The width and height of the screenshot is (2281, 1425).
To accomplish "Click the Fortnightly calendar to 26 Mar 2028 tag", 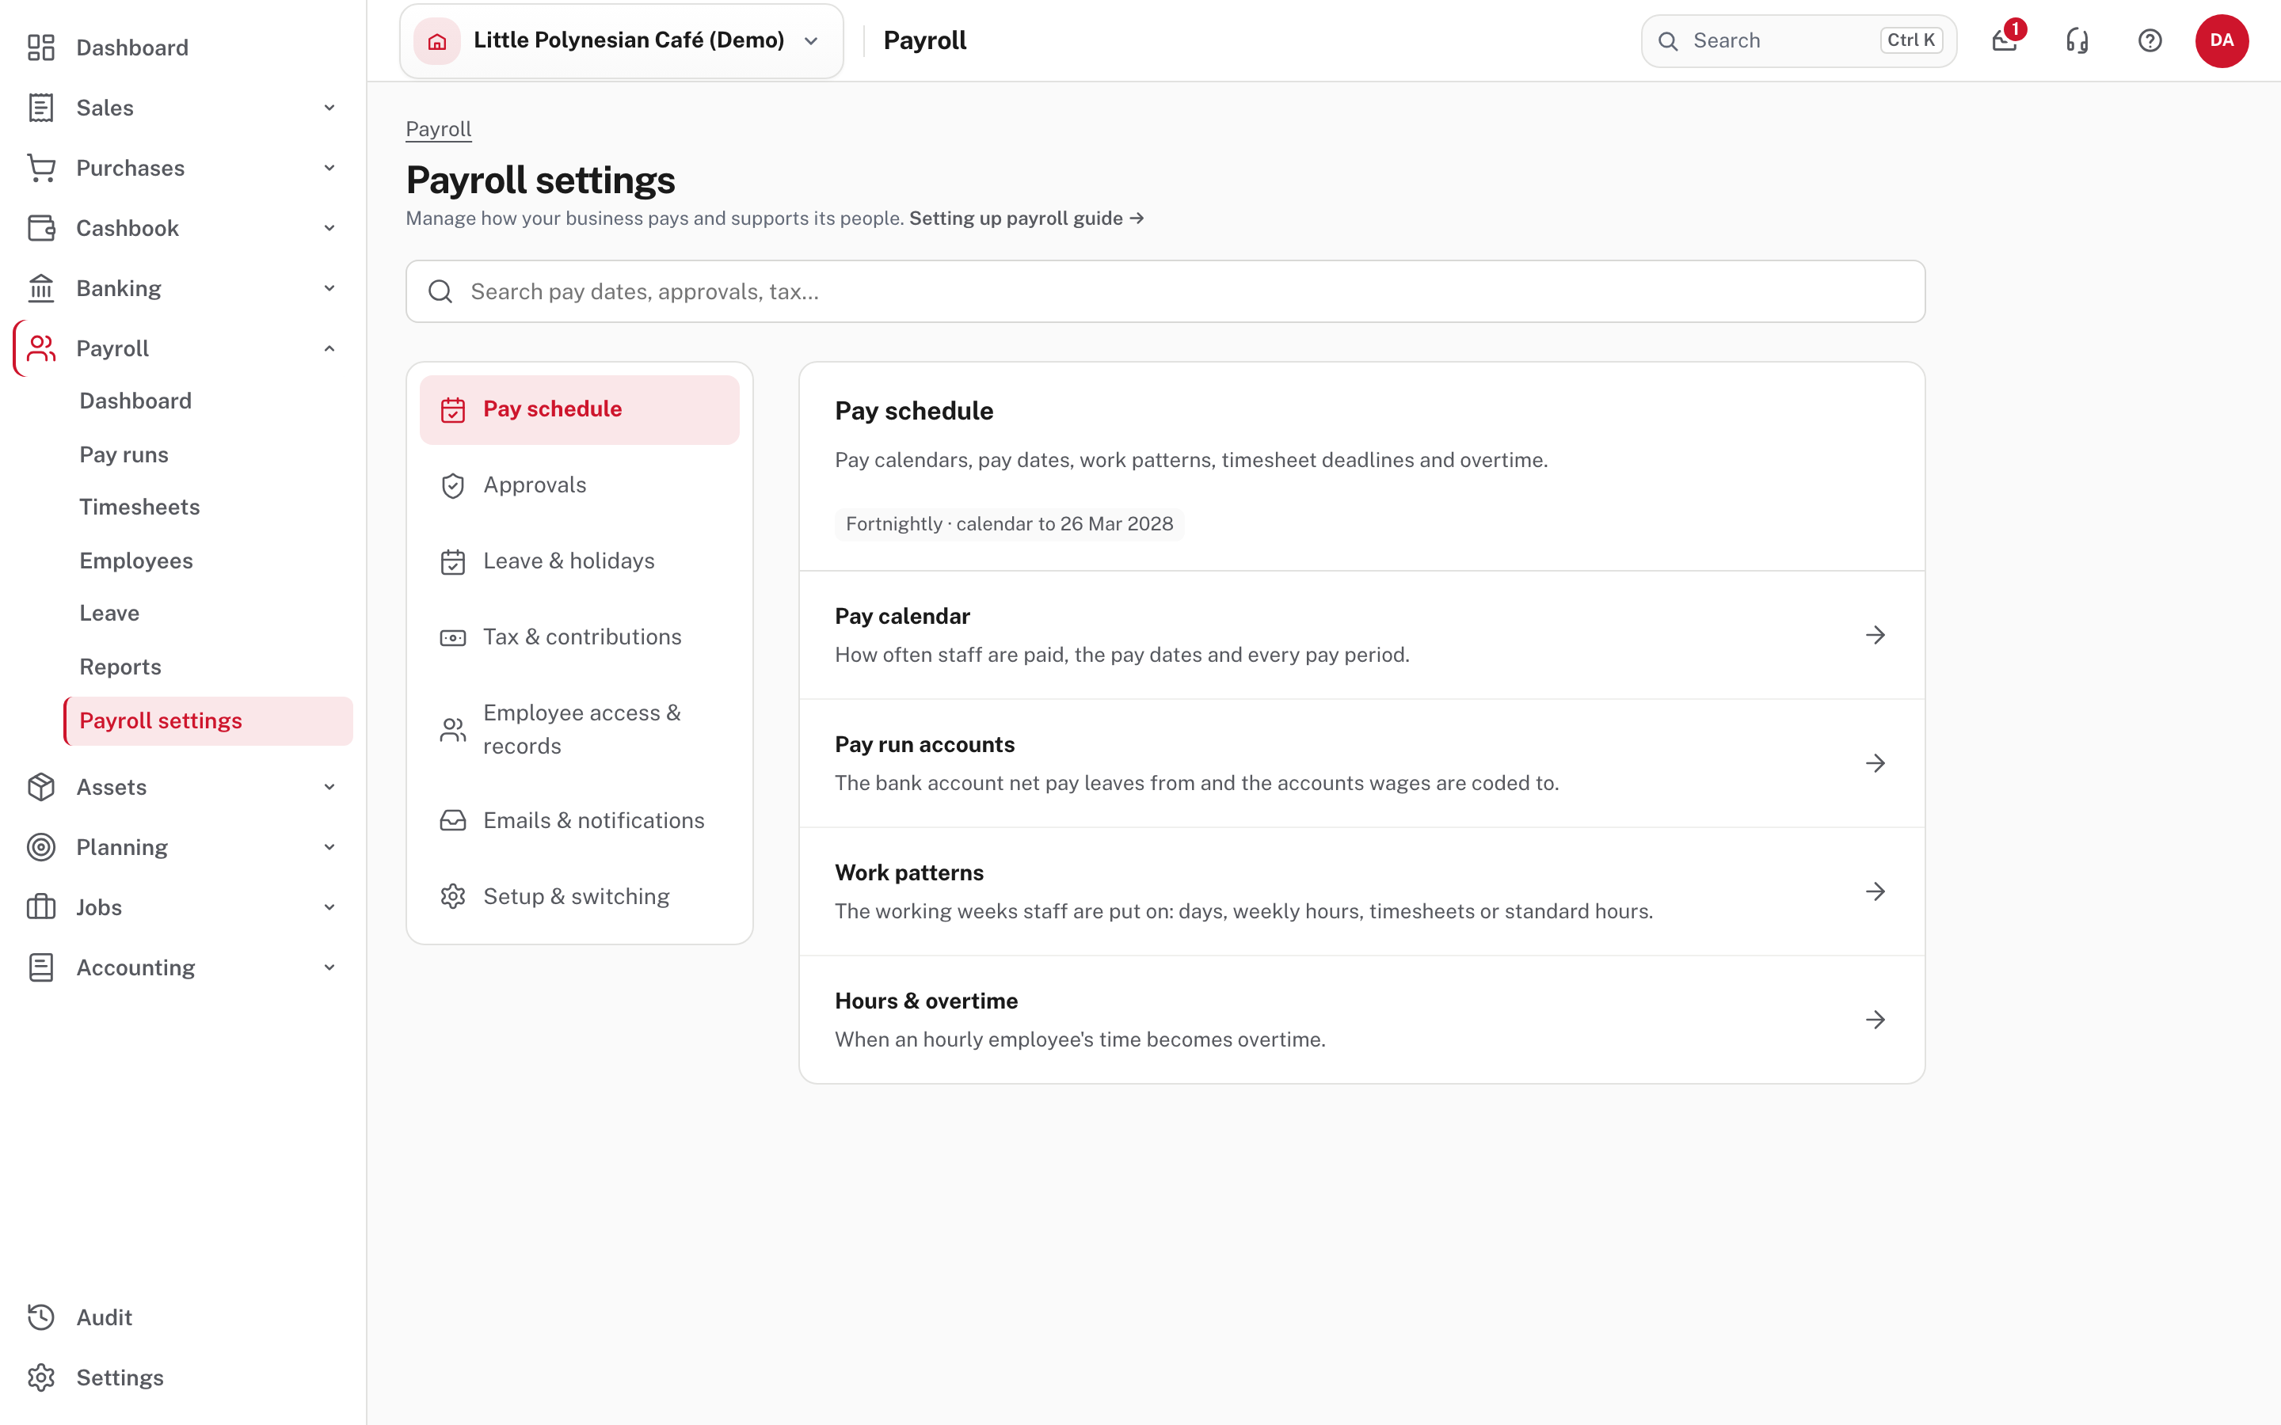I will (x=1010, y=524).
